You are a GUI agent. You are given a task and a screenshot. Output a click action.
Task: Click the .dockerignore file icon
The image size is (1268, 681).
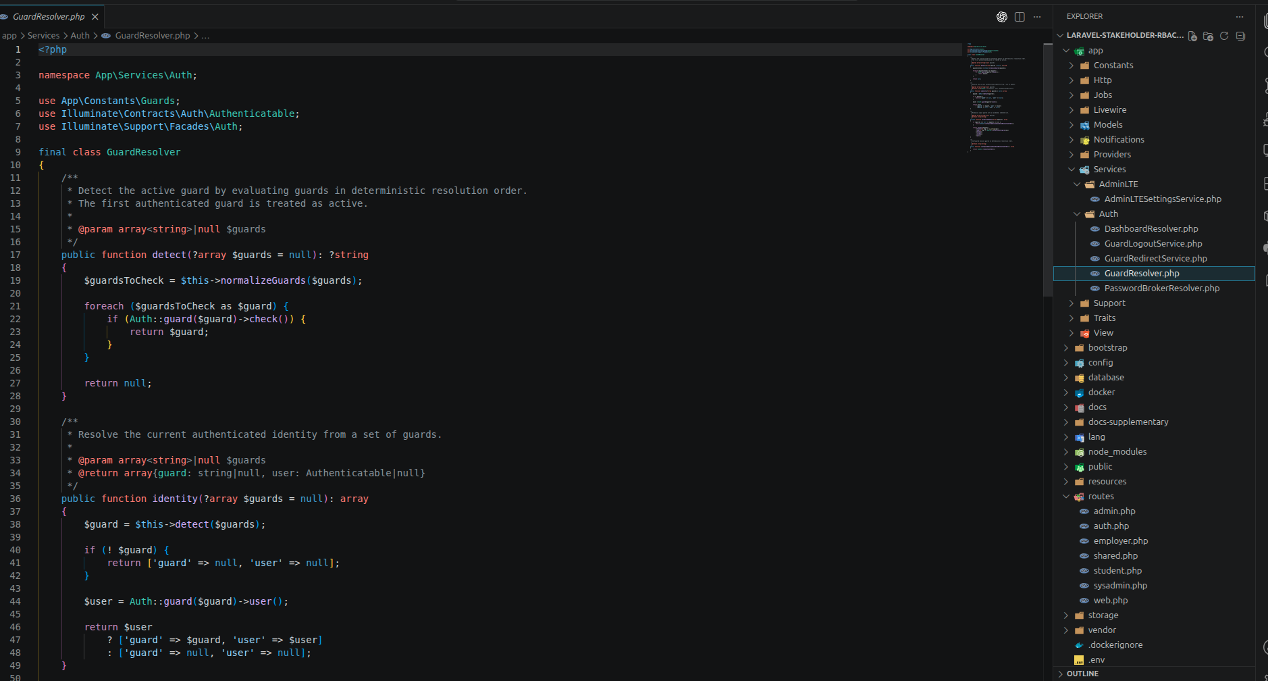(x=1080, y=645)
